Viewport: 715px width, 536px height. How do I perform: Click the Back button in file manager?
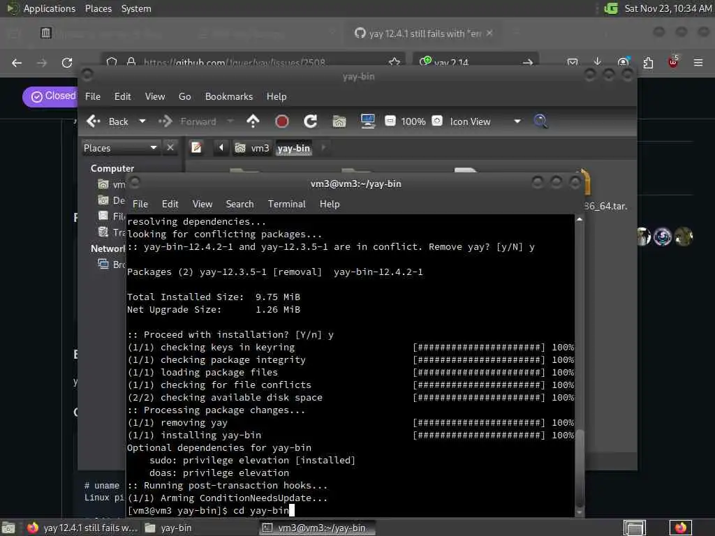pyautogui.click(x=108, y=121)
